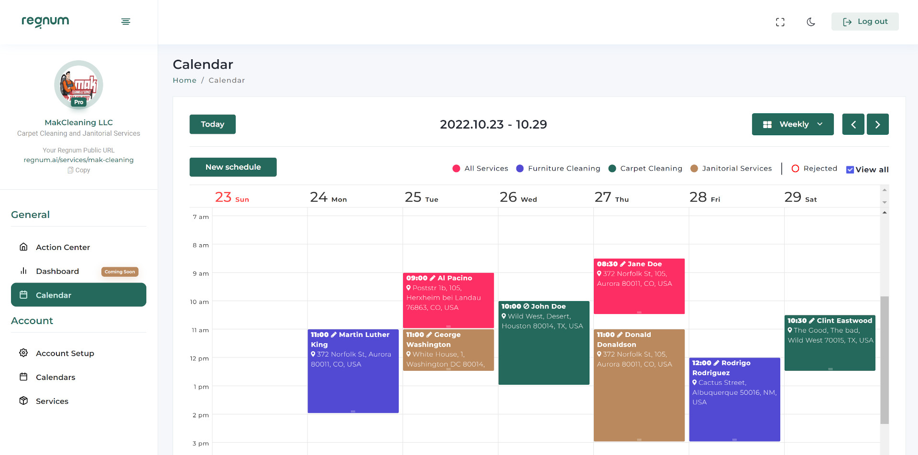Select the Carpet Cleaning green color dot
The image size is (918, 455).
(612, 168)
